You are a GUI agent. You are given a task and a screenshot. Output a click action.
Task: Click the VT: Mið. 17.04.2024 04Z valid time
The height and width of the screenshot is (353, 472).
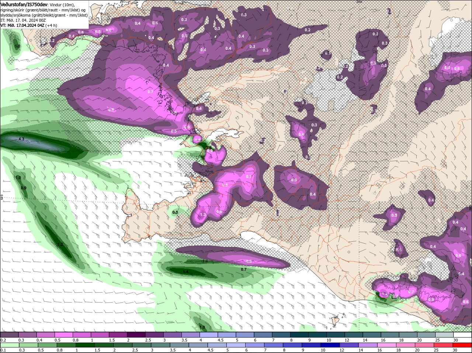tap(22, 25)
